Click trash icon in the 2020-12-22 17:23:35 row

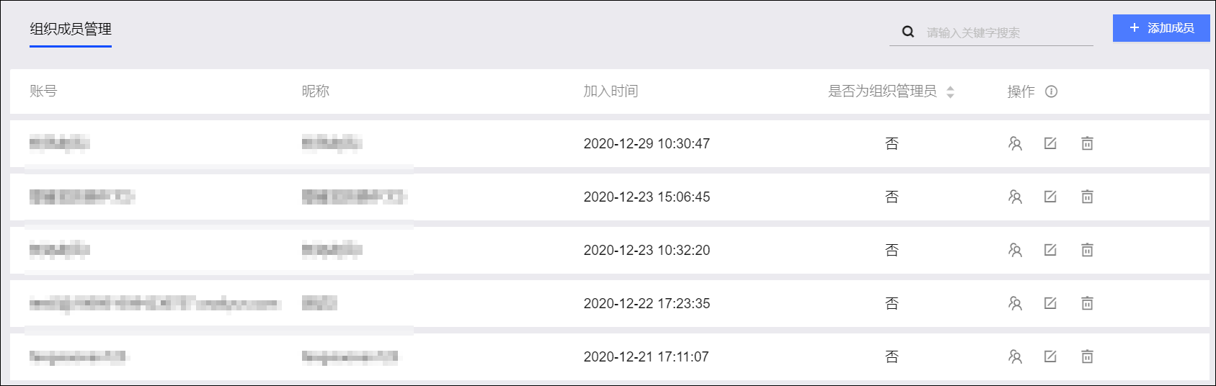(x=1087, y=303)
